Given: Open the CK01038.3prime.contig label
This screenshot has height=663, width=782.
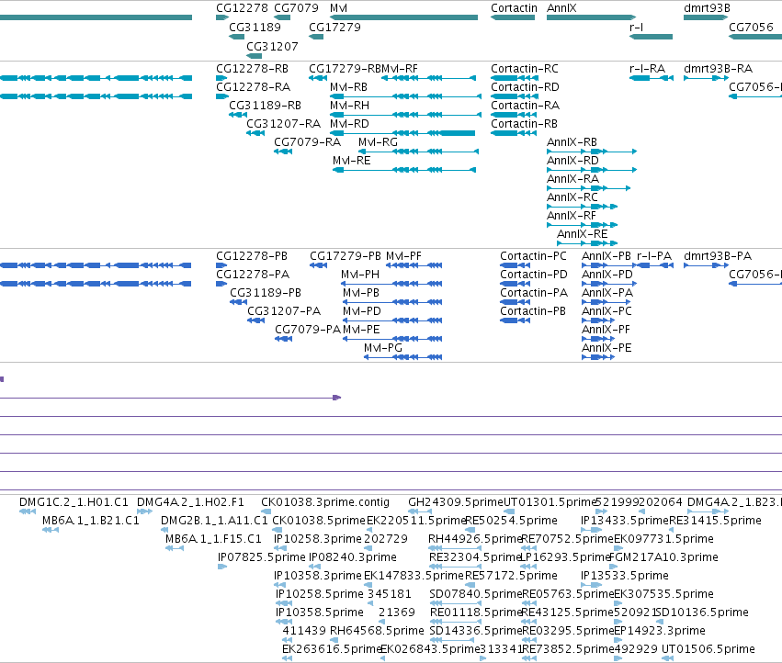Looking at the screenshot, I should (325, 502).
